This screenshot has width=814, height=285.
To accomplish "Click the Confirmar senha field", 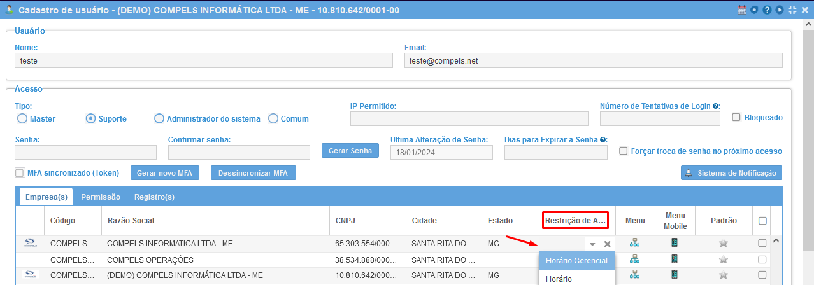I will pyautogui.click(x=239, y=152).
